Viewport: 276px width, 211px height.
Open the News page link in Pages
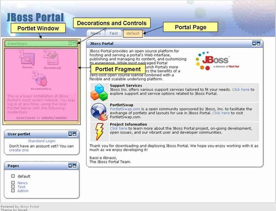point(22,183)
